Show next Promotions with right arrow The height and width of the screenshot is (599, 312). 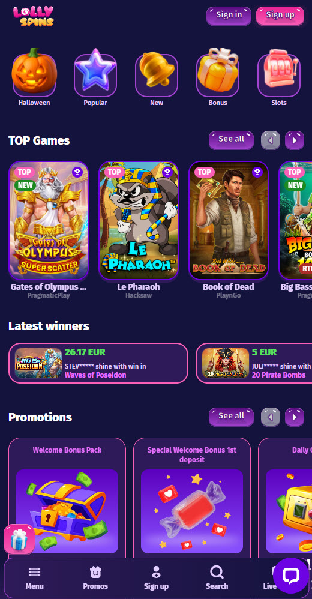click(x=295, y=417)
